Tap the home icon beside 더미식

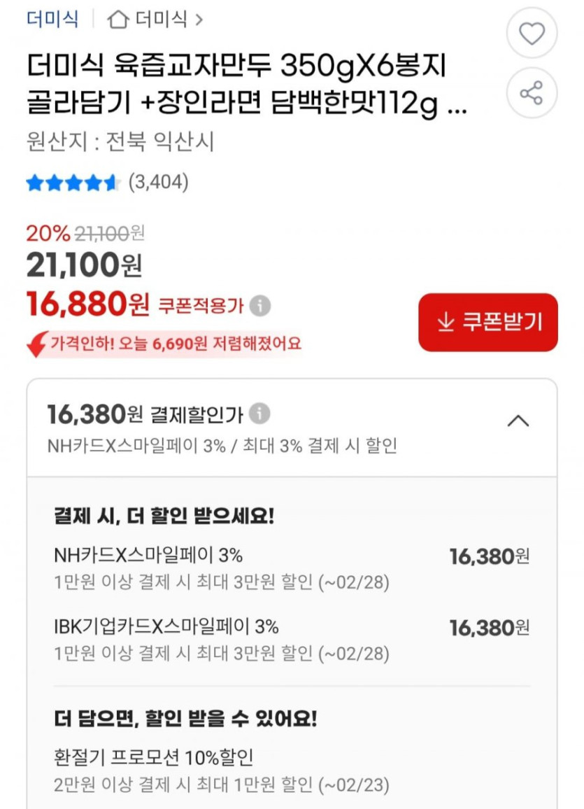pos(117,20)
